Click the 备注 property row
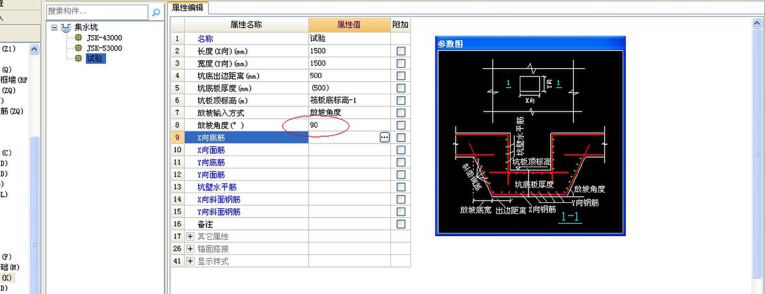This screenshot has width=765, height=294. tap(291, 224)
